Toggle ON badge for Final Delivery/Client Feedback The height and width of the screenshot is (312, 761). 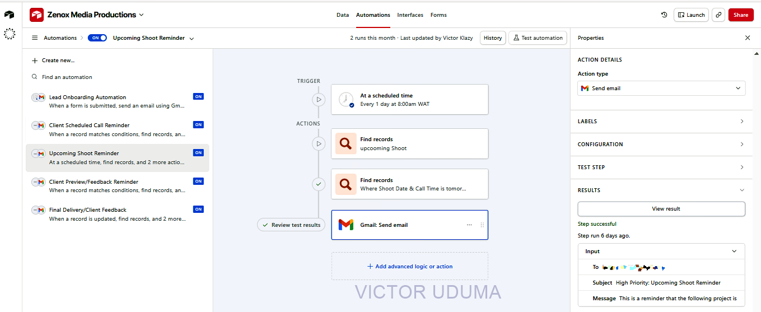coord(198,209)
